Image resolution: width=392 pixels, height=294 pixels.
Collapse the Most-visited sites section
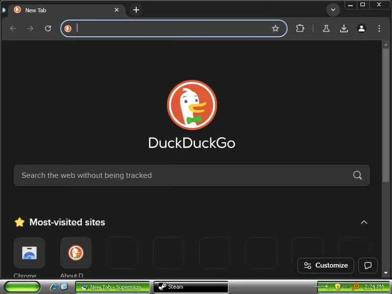coord(364,222)
